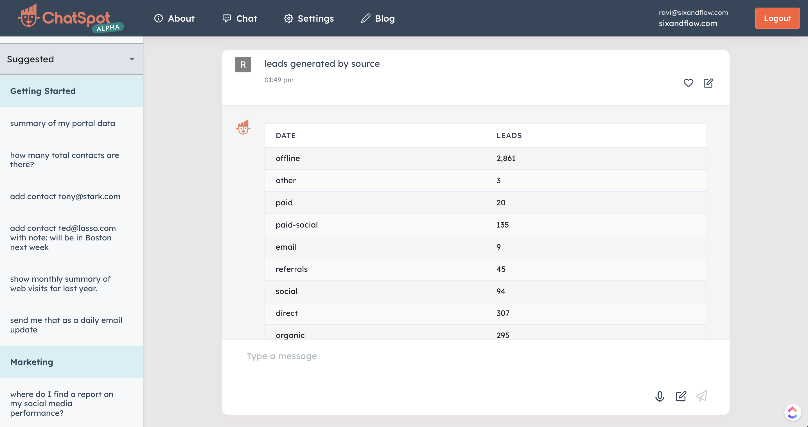Click the compose/new chat icon in toolbar

(x=682, y=396)
